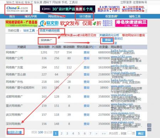
Task: Open the www.qqtn.com site link
Action: [121, 86]
